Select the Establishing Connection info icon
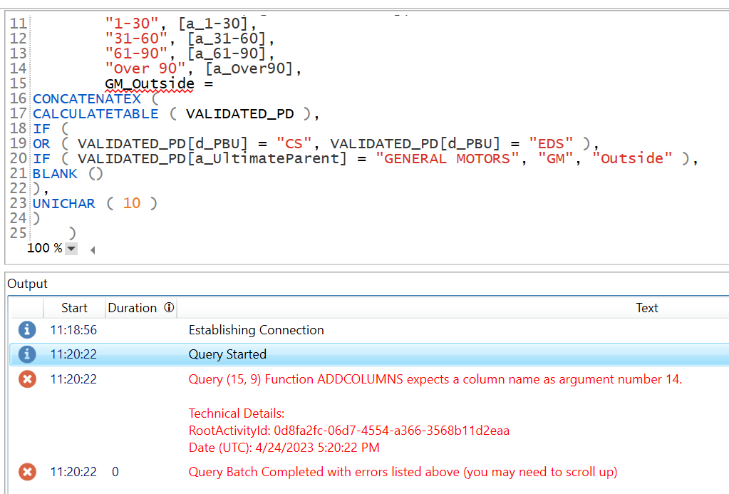 coord(27,330)
